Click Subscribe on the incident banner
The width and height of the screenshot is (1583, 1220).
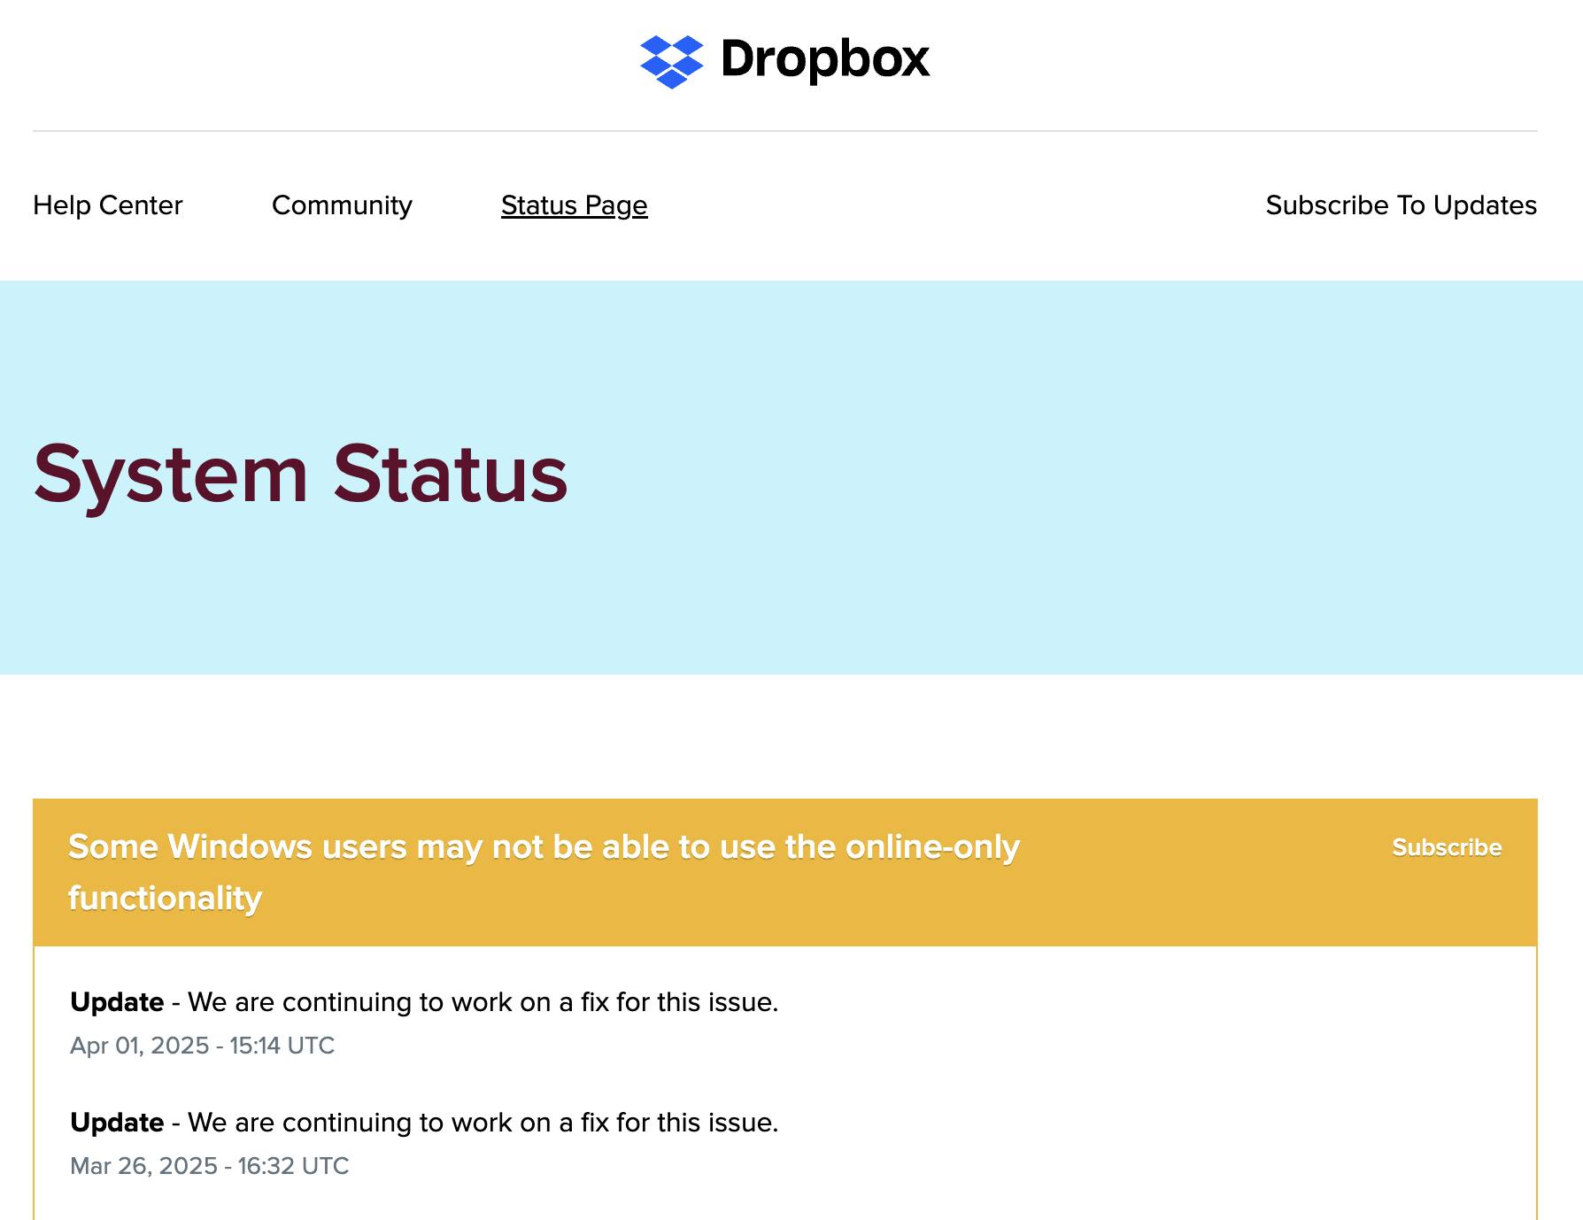(x=1447, y=847)
